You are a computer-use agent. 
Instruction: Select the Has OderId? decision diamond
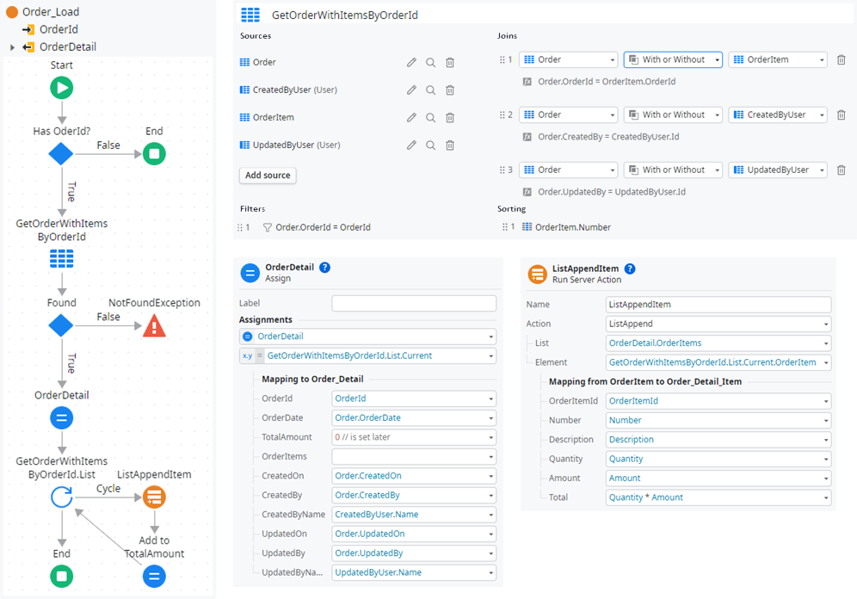(61, 154)
